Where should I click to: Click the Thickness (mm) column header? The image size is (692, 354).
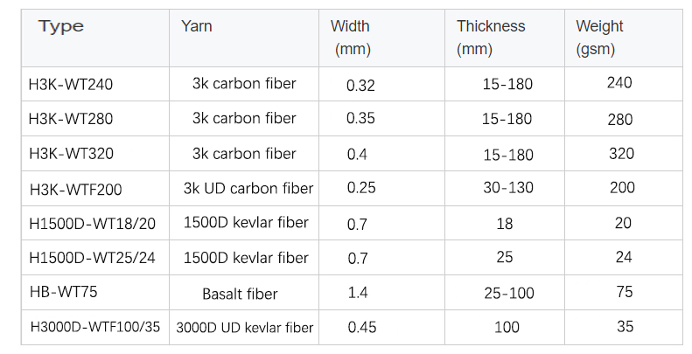pyautogui.click(x=491, y=38)
